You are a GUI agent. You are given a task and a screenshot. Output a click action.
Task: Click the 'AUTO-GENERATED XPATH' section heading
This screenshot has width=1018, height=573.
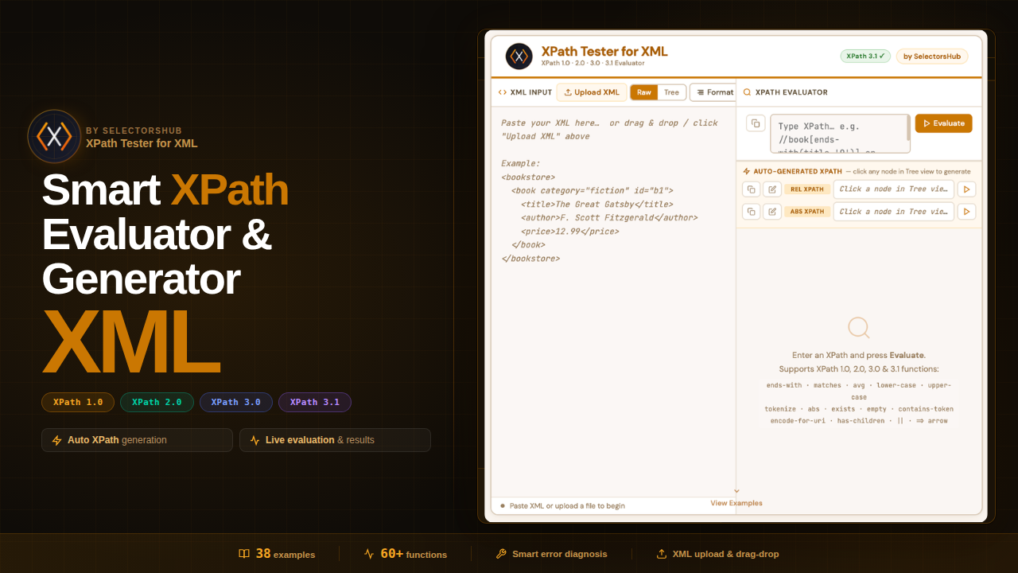pyautogui.click(x=798, y=171)
